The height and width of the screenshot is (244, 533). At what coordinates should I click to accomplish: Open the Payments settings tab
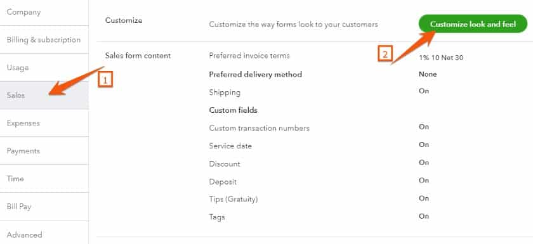click(44, 151)
